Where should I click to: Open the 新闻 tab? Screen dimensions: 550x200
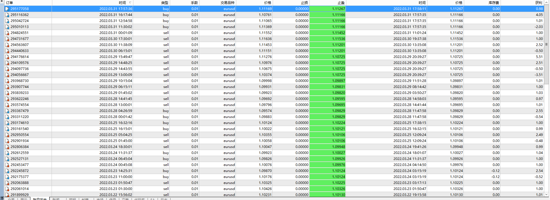[56, 199]
